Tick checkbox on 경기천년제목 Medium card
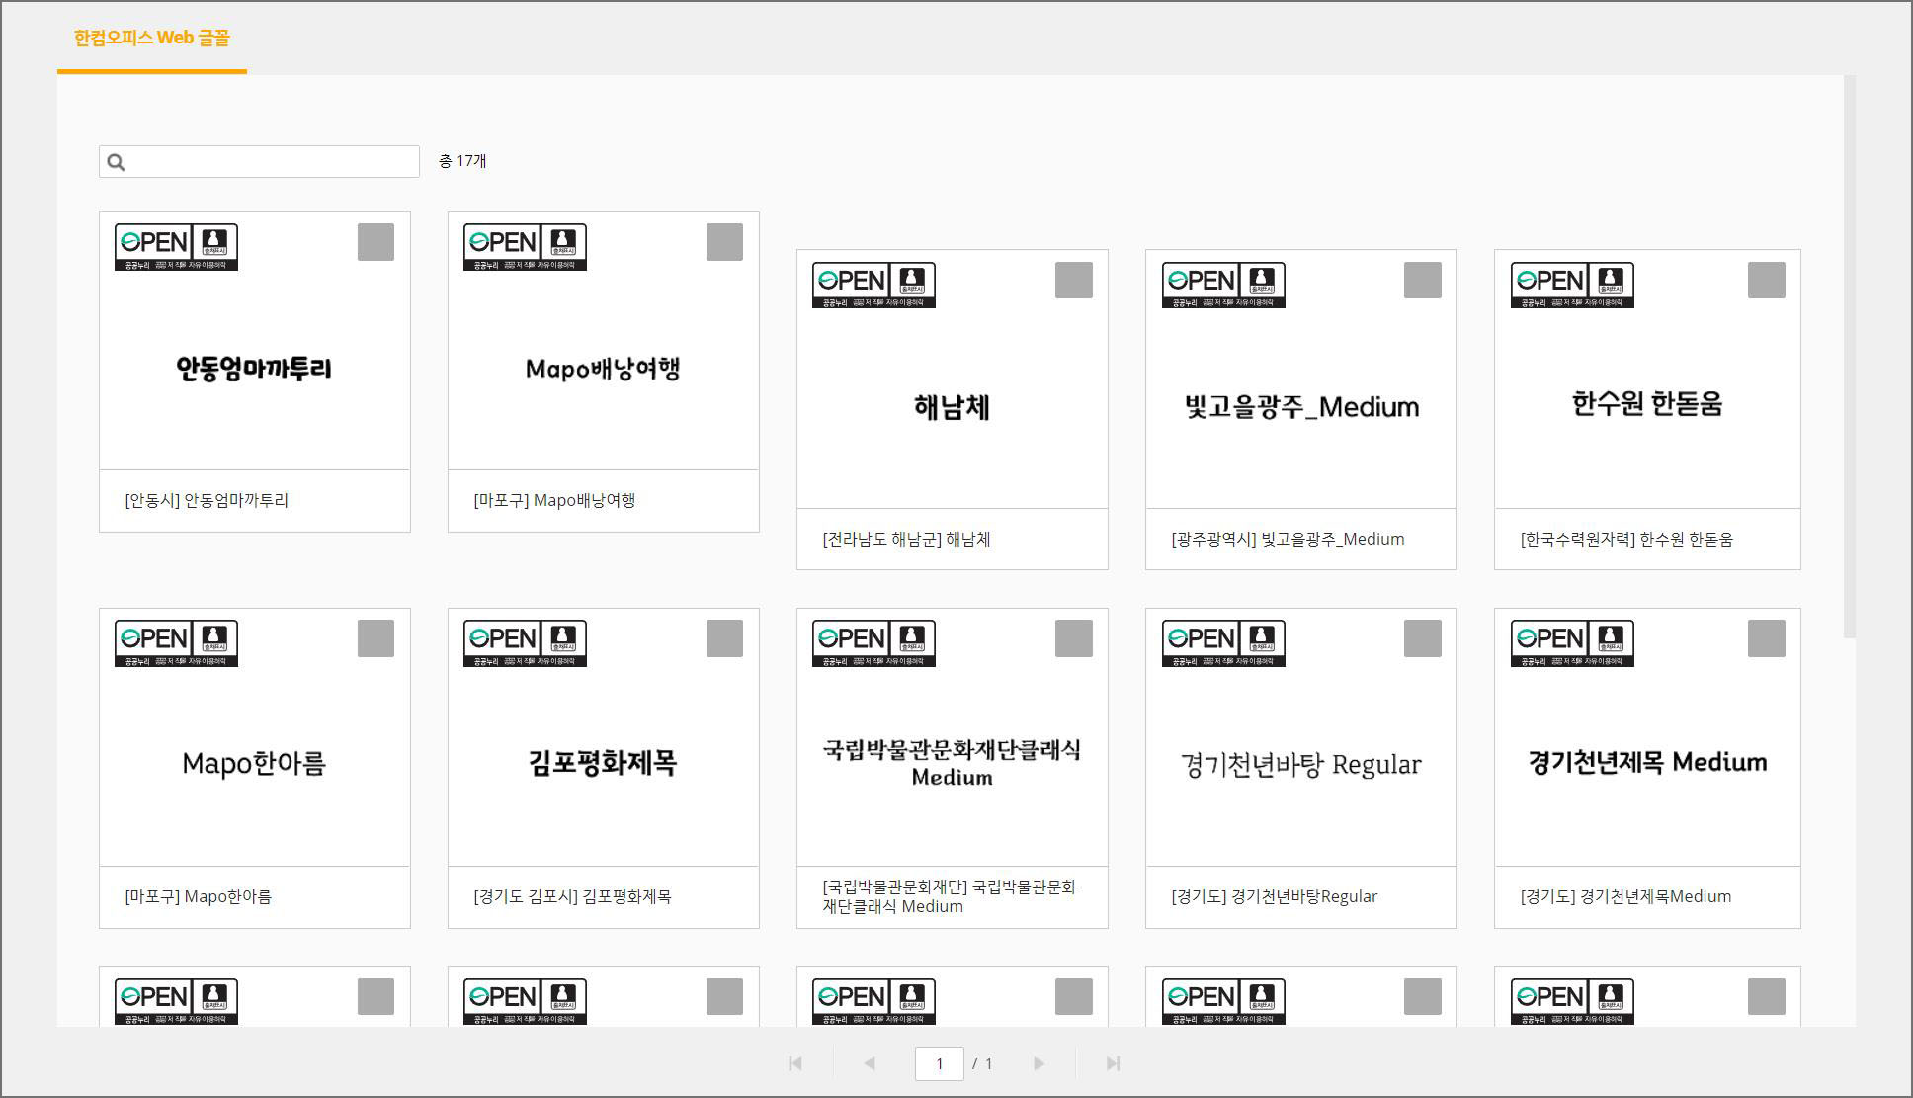This screenshot has width=1913, height=1098. [x=1766, y=638]
